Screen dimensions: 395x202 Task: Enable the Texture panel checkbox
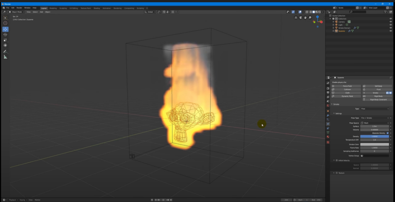336,173
